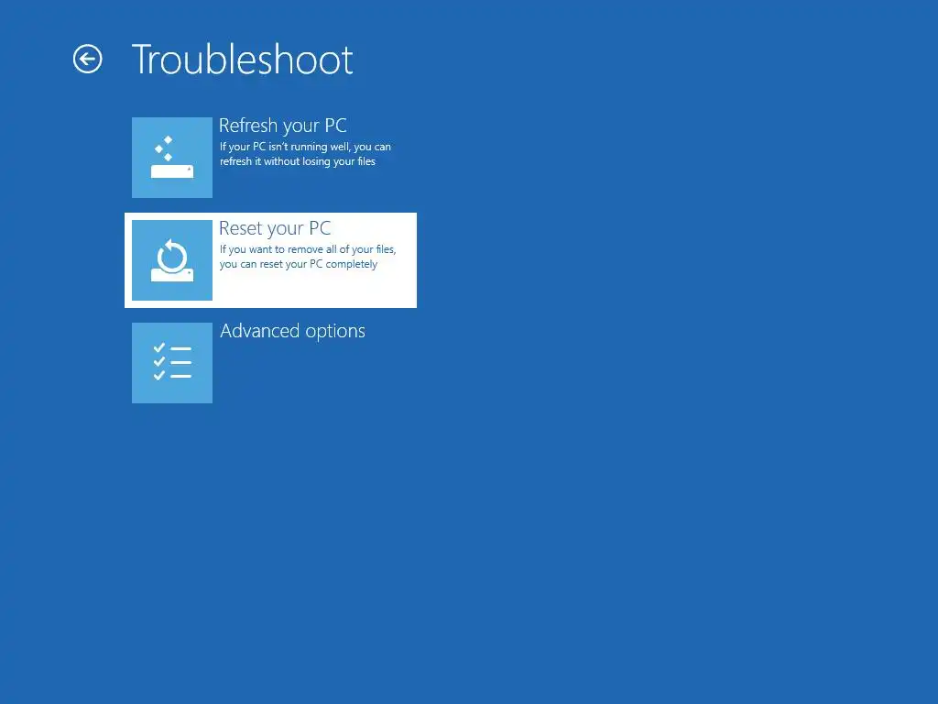Click the circular arrow above the drive in Reset tile
The height and width of the screenshot is (704, 938).
172,256
